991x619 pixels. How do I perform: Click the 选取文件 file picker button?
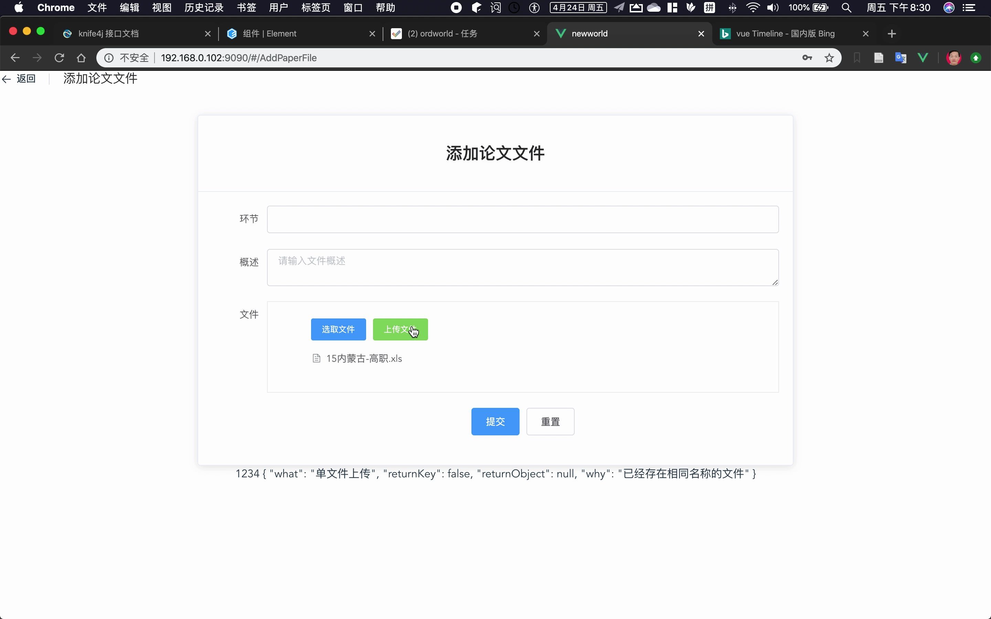coord(338,329)
